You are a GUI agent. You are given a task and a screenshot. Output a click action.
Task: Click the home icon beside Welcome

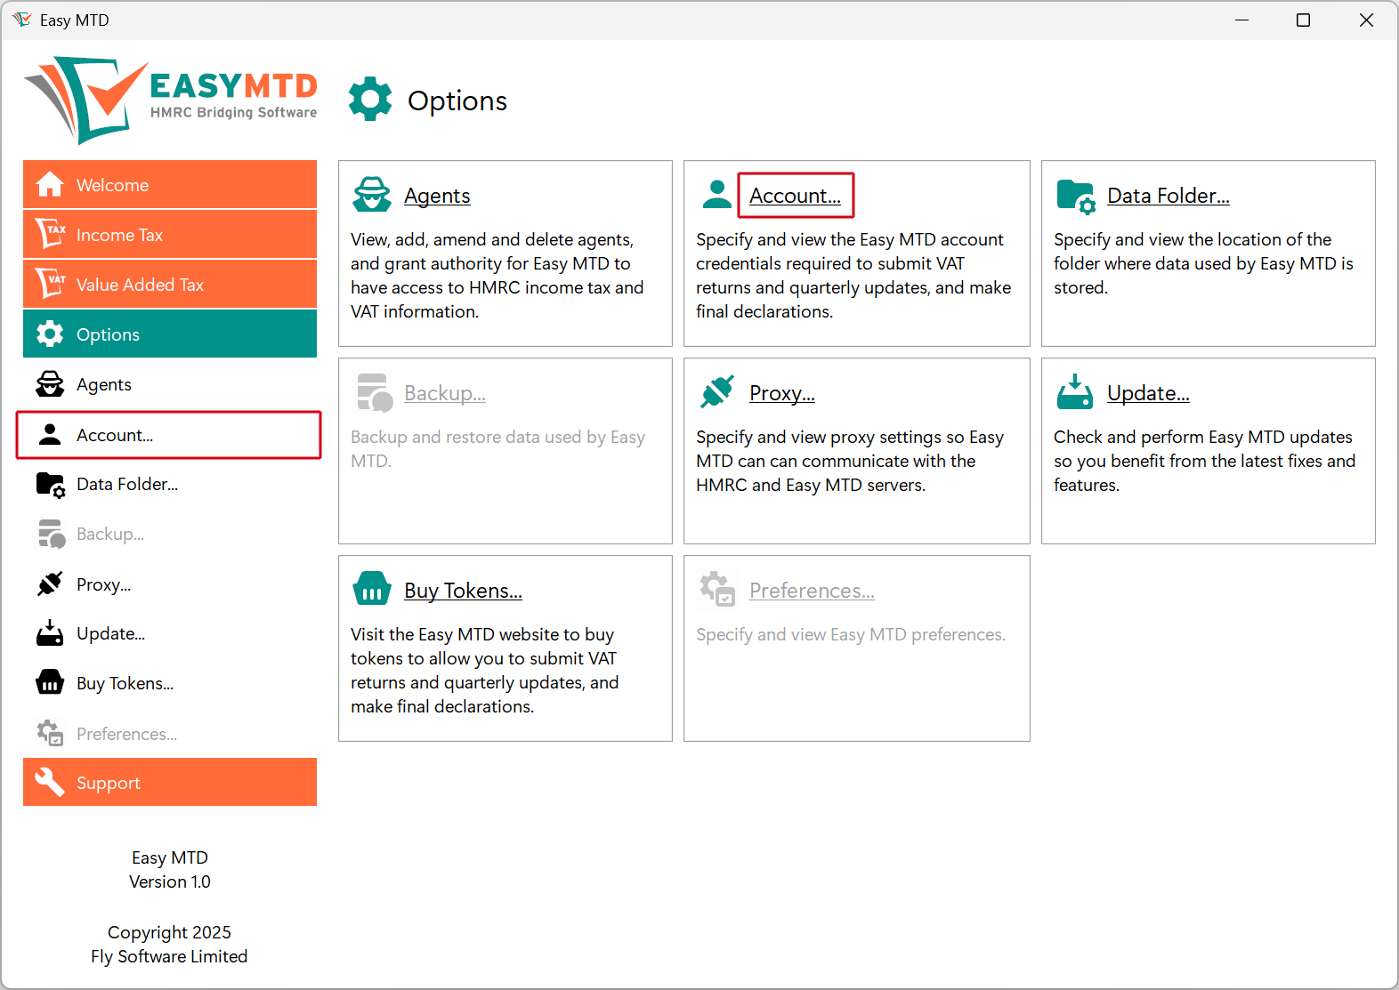coord(50,184)
